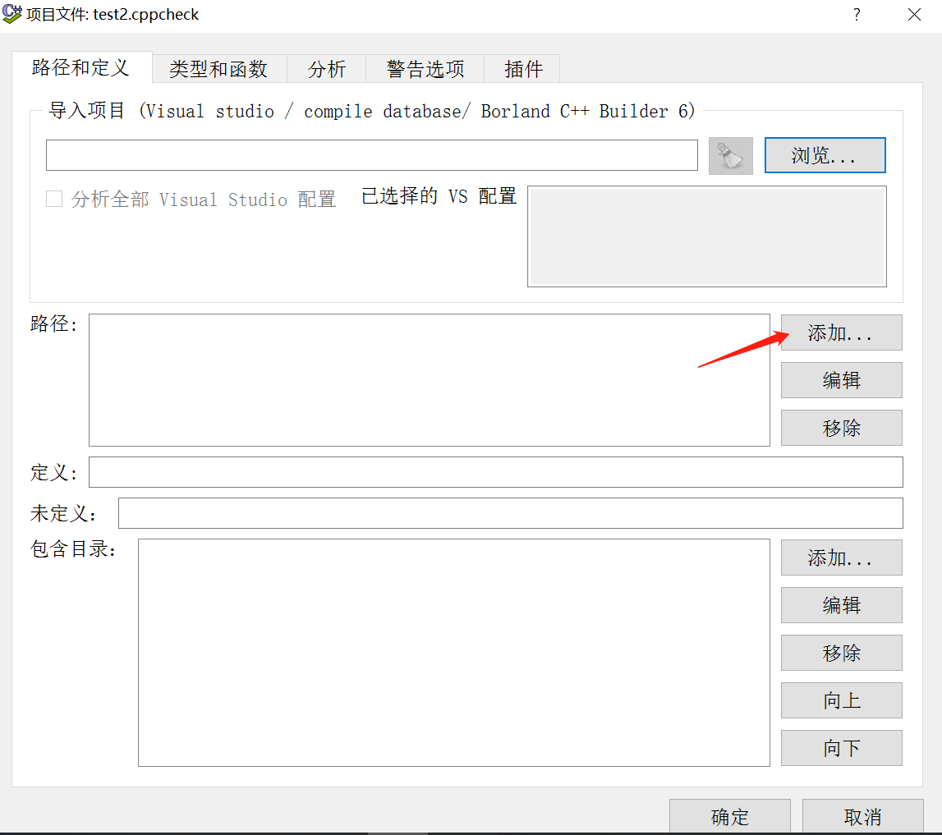Click the broom clear-import icon button

(x=731, y=155)
